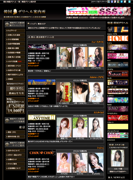Open オフィシャルHP for エニタイム2
The height and width of the screenshot is (180, 133).
[33, 136]
